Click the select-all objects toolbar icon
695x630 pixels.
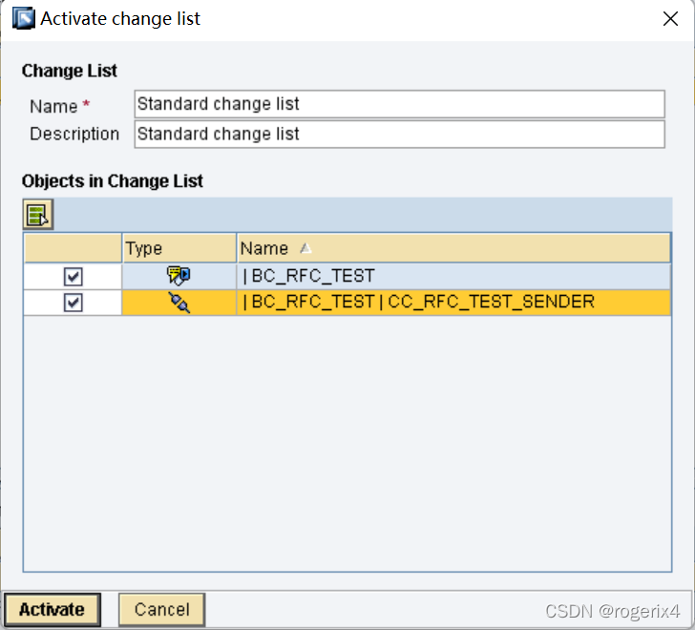[37, 215]
